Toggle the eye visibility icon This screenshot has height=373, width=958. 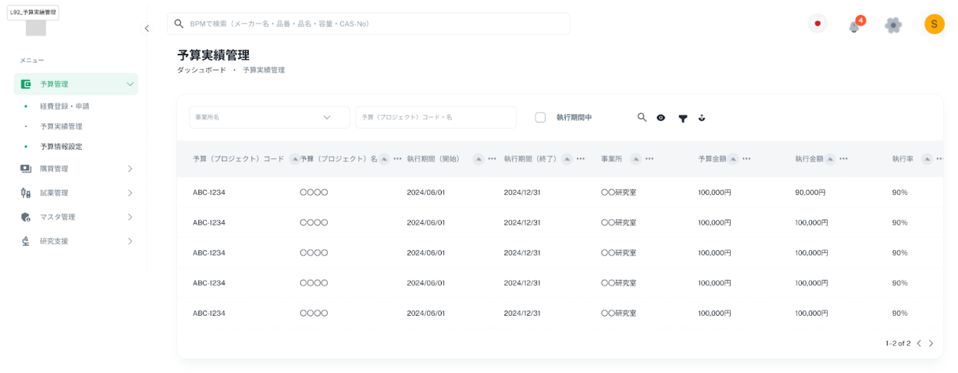coord(661,118)
